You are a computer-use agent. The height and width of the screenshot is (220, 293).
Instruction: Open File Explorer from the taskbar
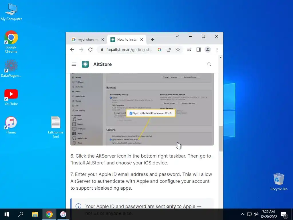tap(35, 214)
